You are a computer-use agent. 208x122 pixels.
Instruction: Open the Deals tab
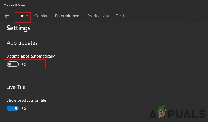click(x=121, y=16)
